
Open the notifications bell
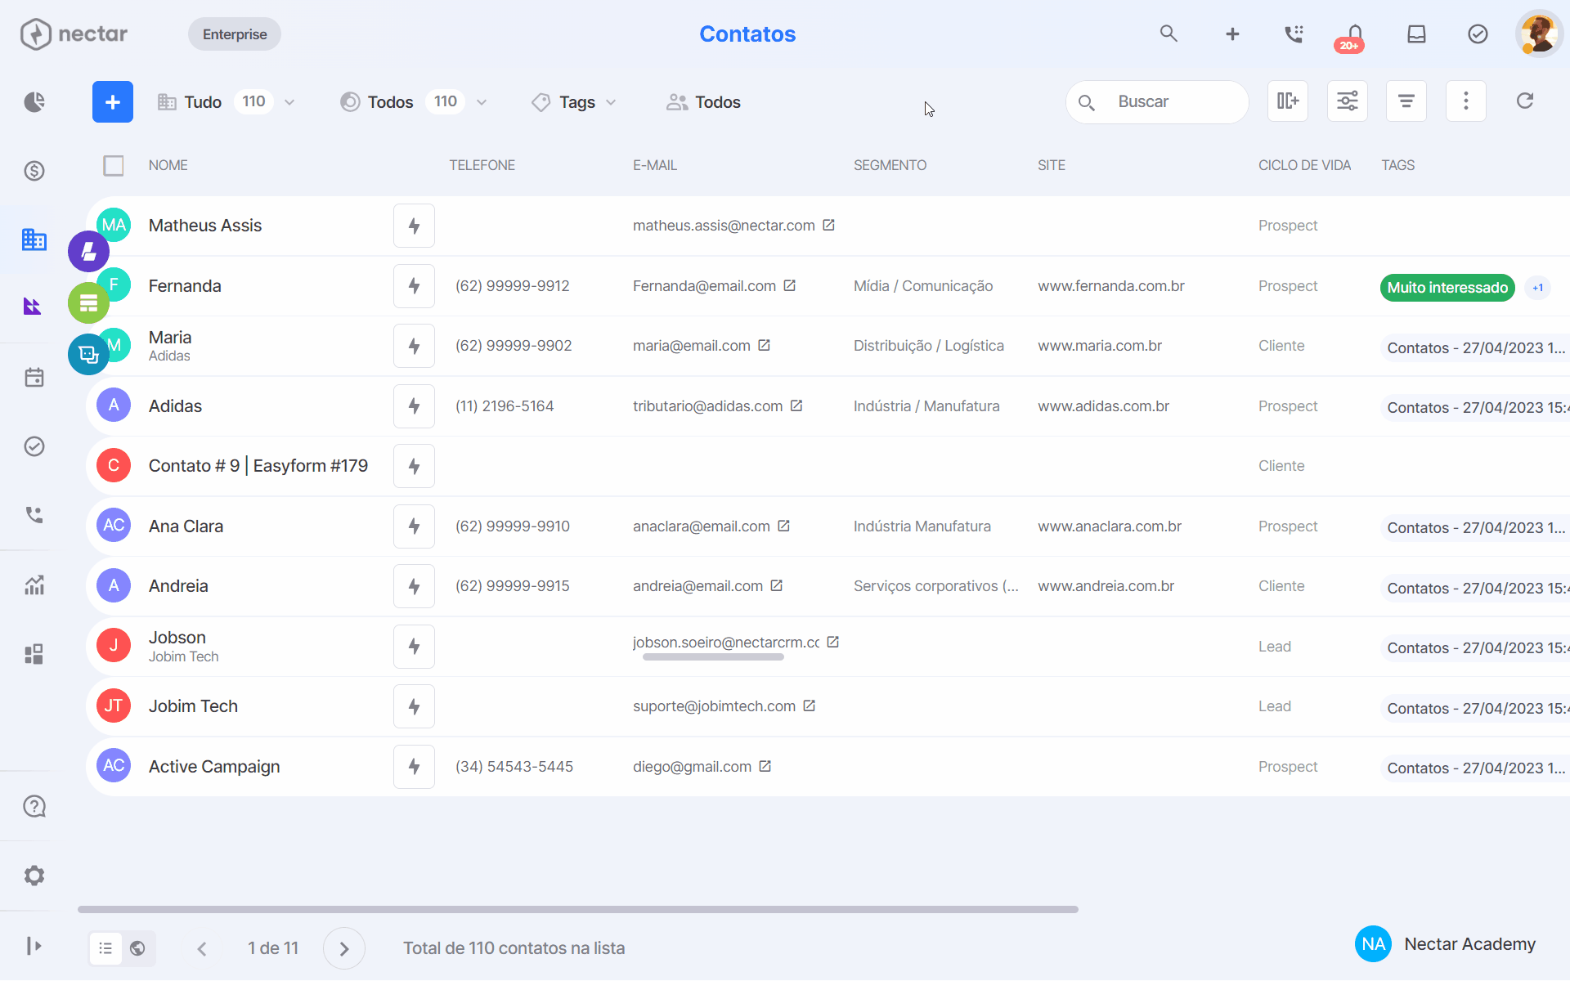point(1354,34)
